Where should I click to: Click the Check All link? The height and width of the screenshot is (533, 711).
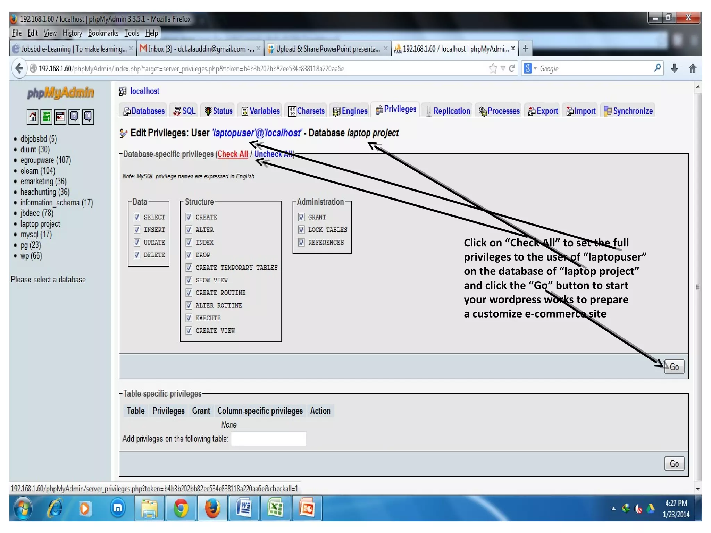point(233,154)
